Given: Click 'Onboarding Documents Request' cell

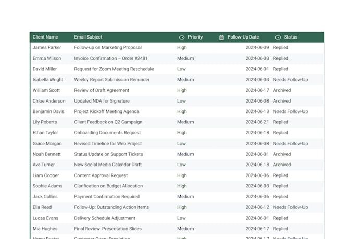Looking at the screenshot, I should pos(107,133).
